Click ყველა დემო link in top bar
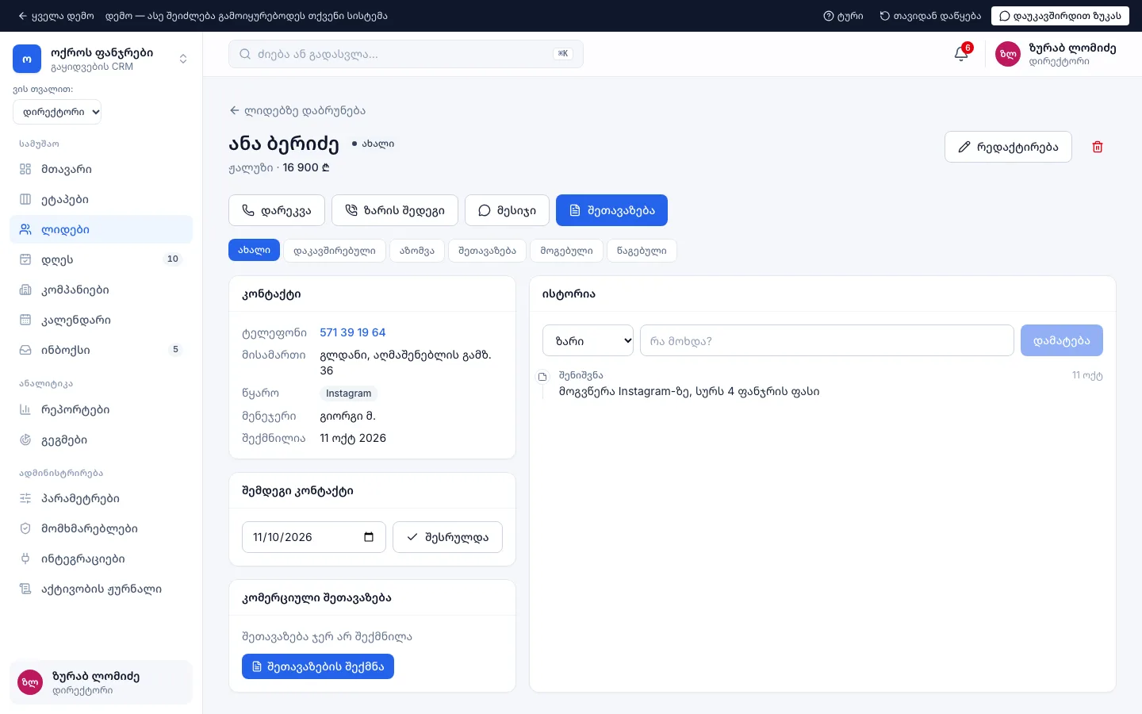The height and width of the screenshot is (714, 1142). pos(56,16)
